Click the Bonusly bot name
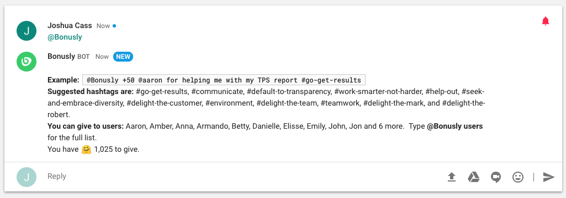 (61, 57)
